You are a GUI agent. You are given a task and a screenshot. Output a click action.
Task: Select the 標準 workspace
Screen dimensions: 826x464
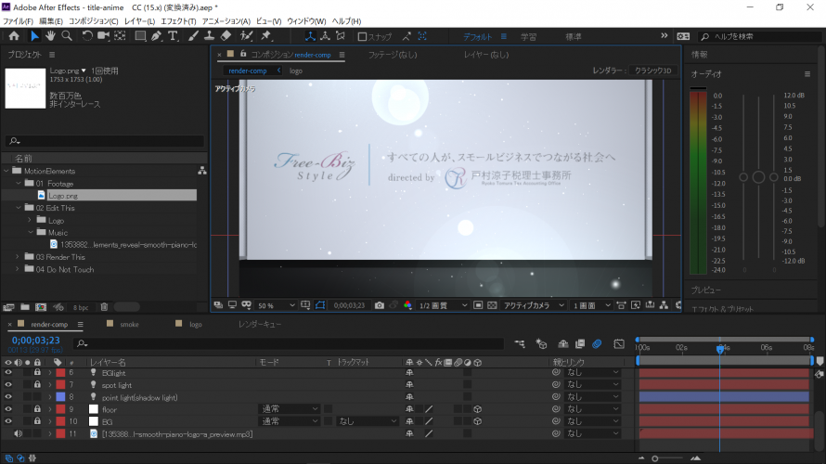pos(574,36)
